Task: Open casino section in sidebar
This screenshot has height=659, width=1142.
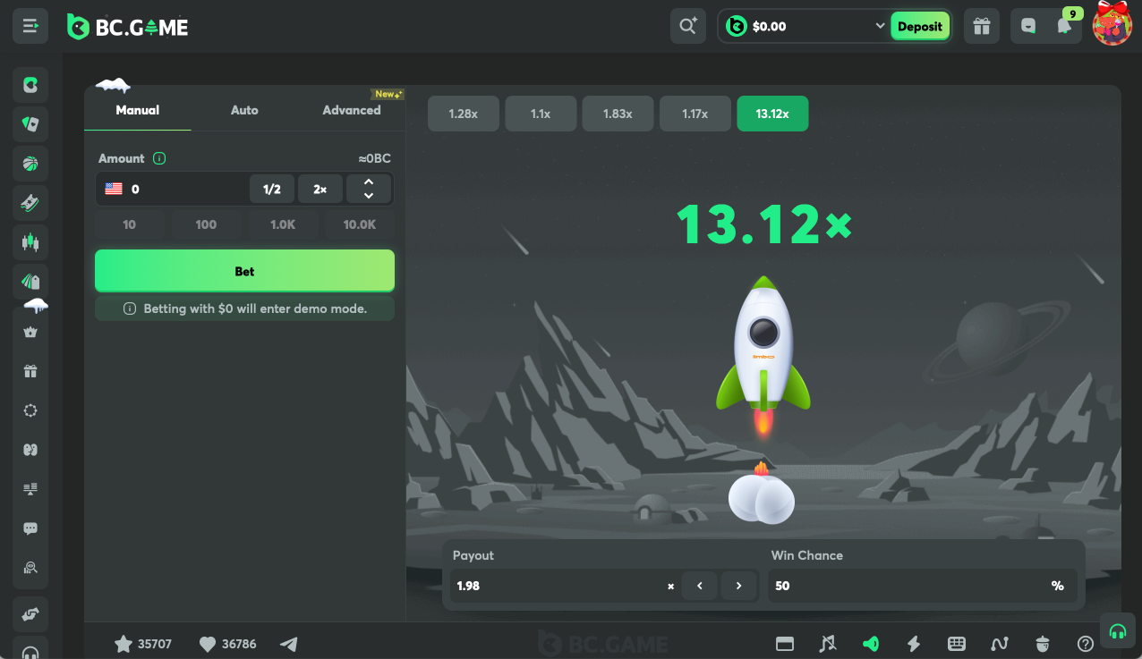Action: 30,85
